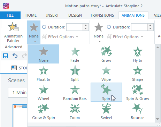Open entrance Effect Options dropdown
Viewport: 161px width, 127px height.
(x=60, y=37)
